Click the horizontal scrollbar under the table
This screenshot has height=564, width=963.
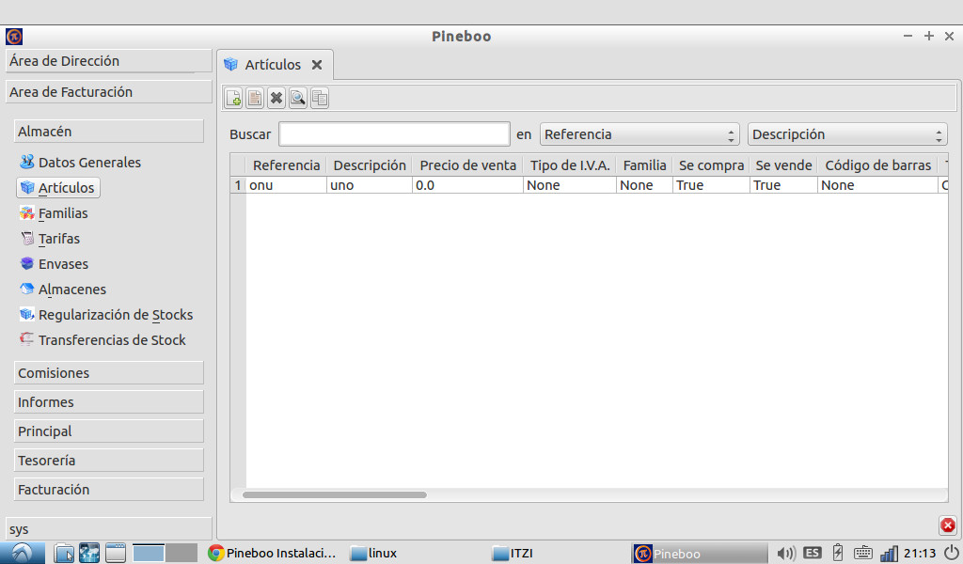334,494
